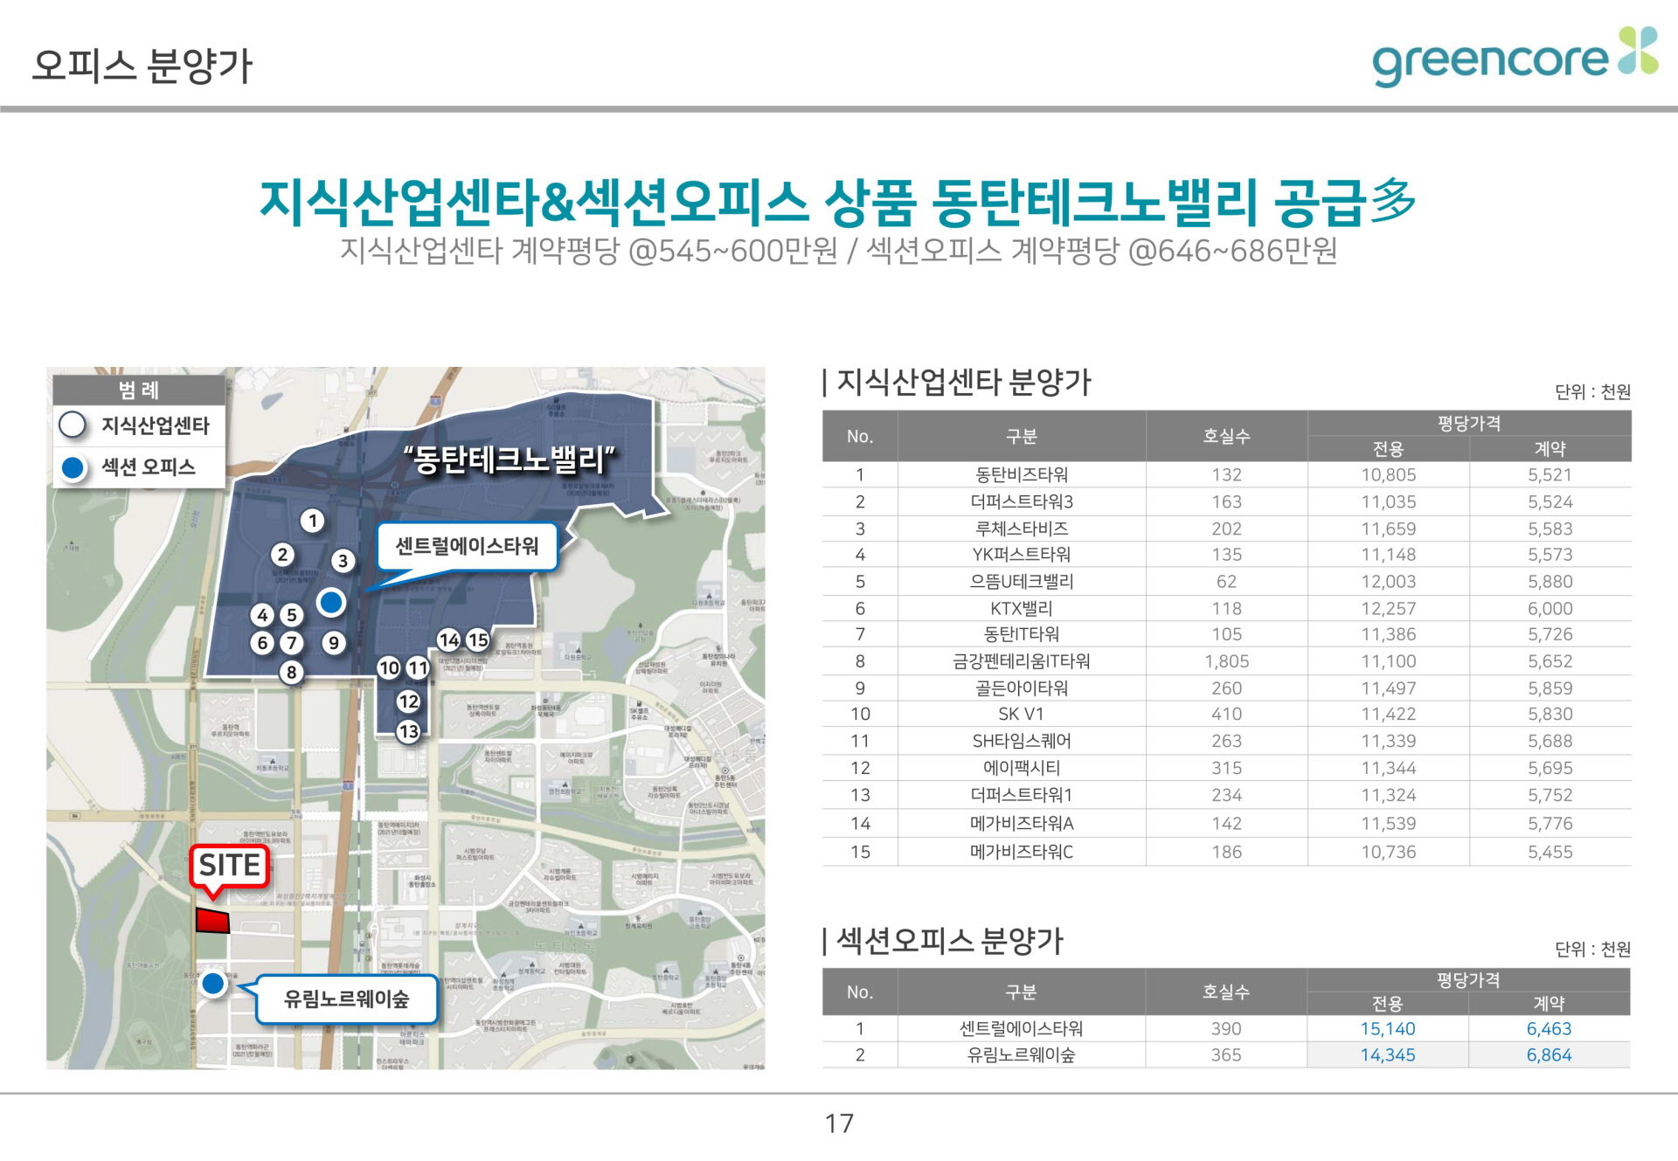Image resolution: width=1678 pixels, height=1161 pixels.
Task: Click map marker number 12
Action: pyautogui.click(x=408, y=701)
